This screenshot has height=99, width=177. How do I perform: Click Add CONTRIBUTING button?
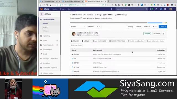117,41
